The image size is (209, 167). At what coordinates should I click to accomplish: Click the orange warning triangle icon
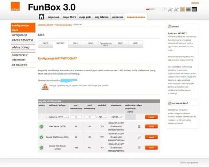tap(45, 87)
